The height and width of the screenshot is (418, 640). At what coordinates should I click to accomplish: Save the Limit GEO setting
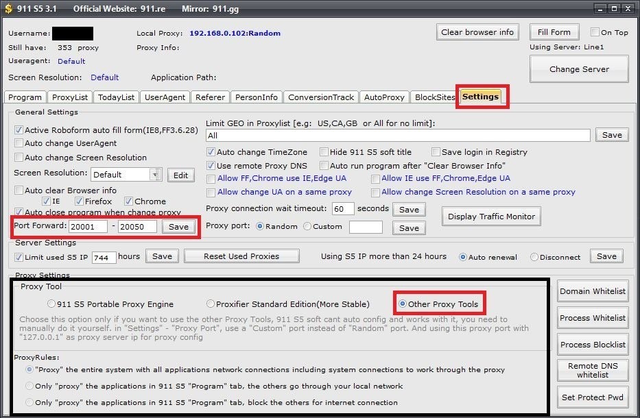pyautogui.click(x=612, y=135)
